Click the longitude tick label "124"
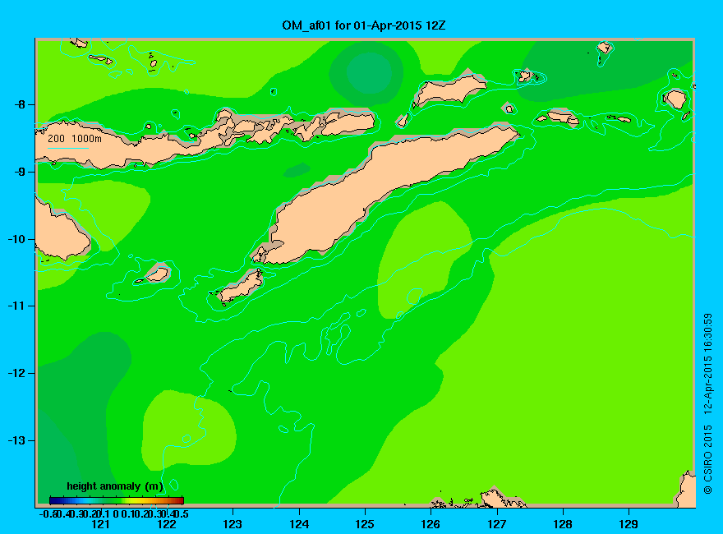The image size is (723, 534). pyautogui.click(x=299, y=524)
